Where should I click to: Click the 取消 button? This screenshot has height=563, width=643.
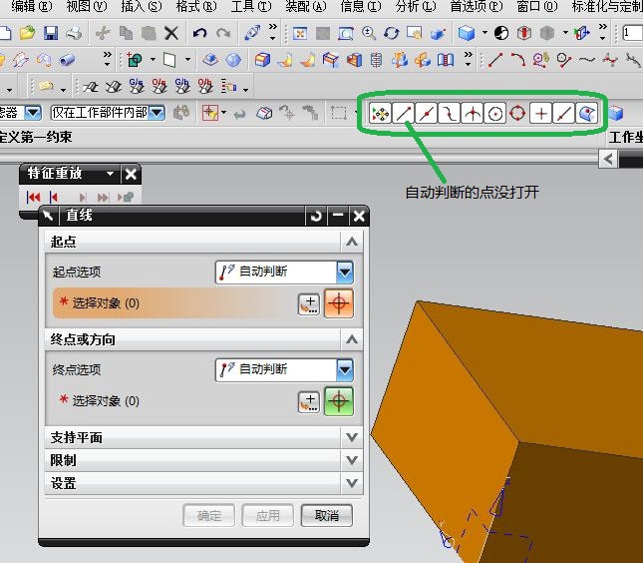(x=326, y=515)
